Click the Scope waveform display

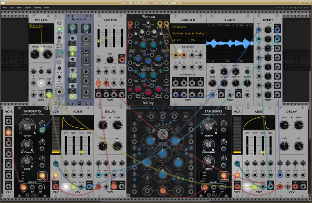pos(230,43)
